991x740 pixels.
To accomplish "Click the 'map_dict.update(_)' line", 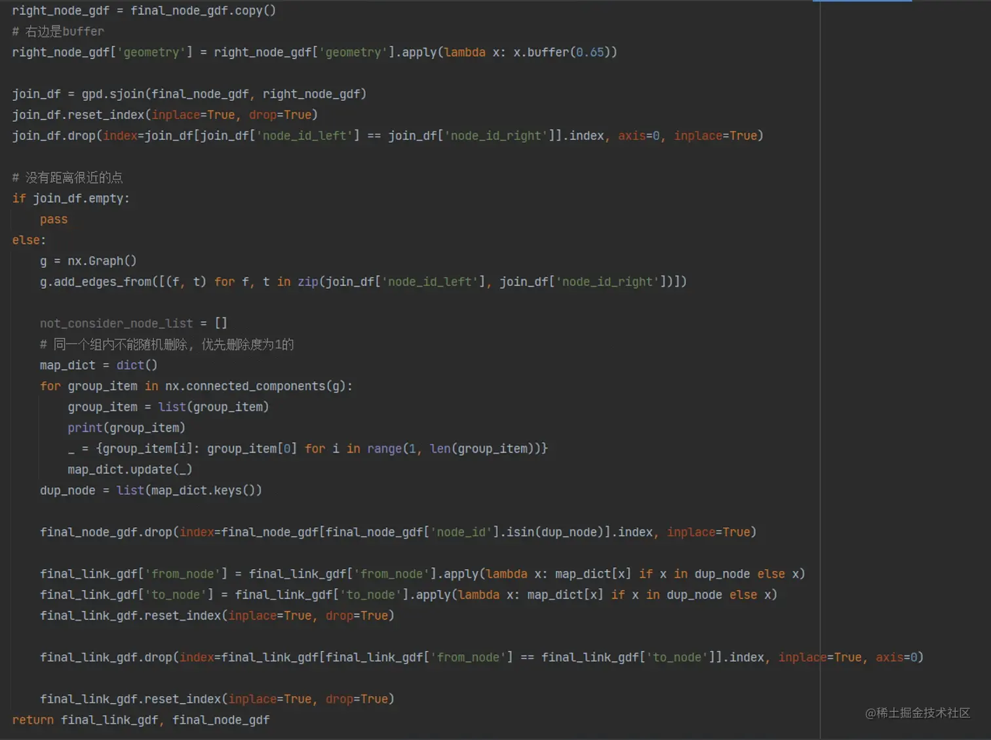I will (x=130, y=470).
